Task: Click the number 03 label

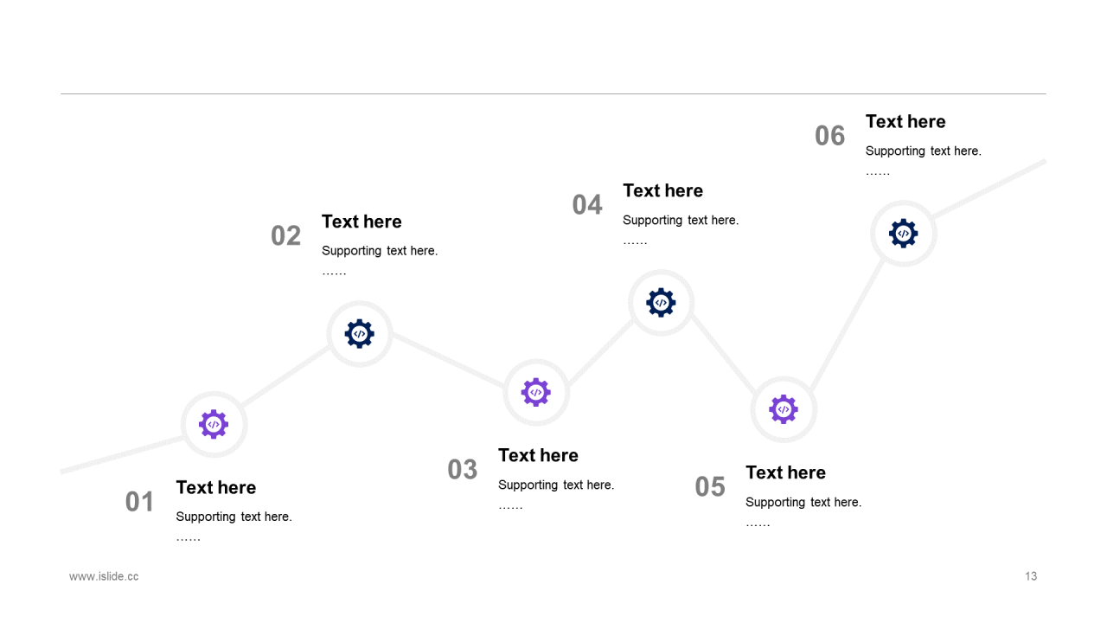Action: click(463, 470)
